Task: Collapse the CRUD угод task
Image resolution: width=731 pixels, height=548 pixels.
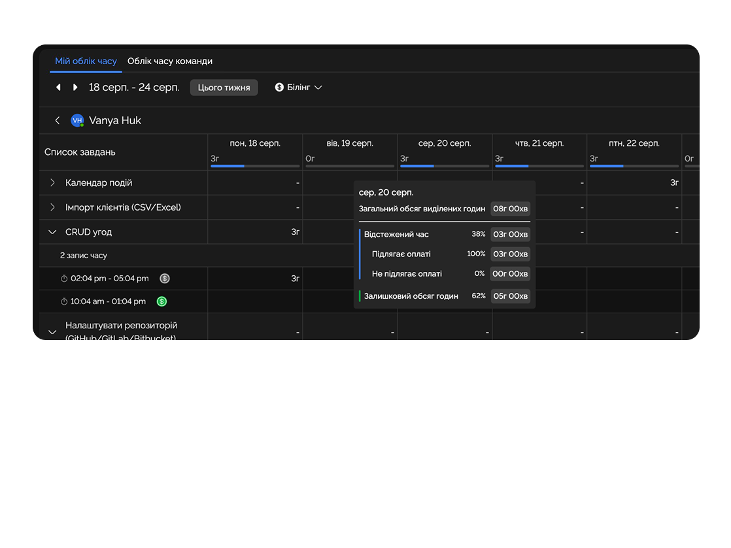Action: coord(53,232)
